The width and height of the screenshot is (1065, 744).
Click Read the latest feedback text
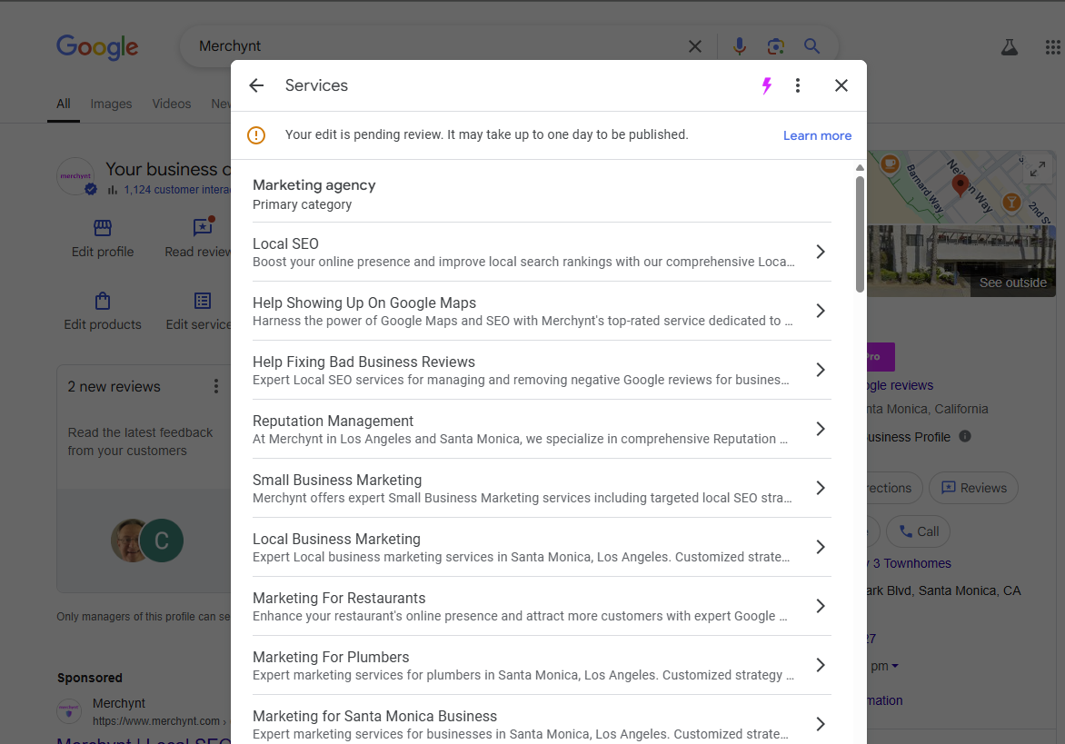[x=140, y=441]
